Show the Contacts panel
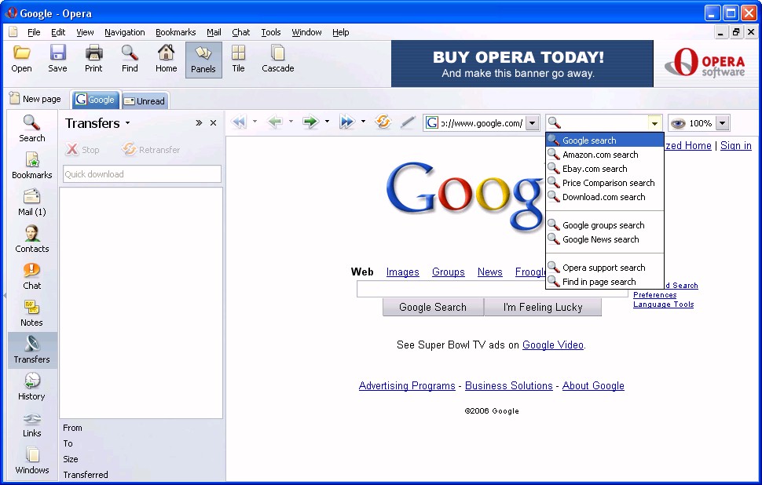This screenshot has height=485, width=762. pyautogui.click(x=32, y=239)
